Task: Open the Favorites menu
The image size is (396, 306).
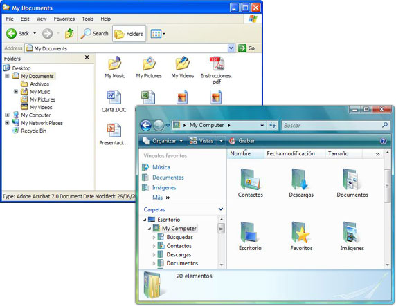Action: coord(64,19)
